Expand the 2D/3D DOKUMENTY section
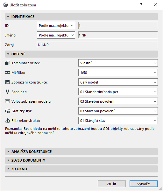 tap(81, 160)
